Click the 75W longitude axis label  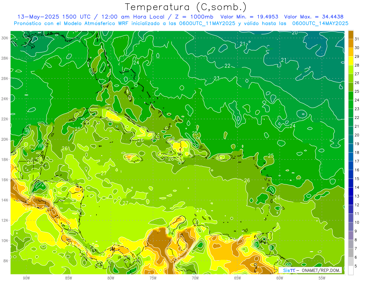pyautogui.click(x=153, y=278)
